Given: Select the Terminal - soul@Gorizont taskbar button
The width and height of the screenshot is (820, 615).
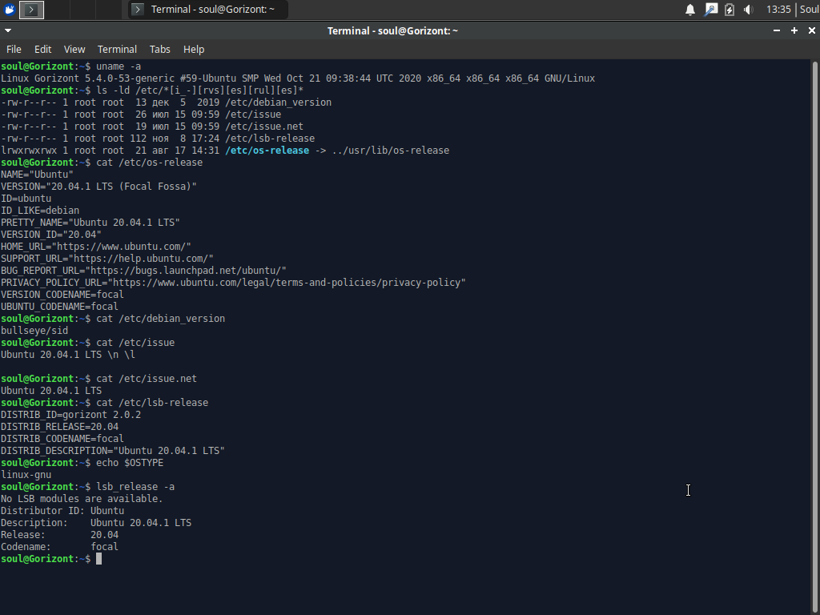Looking at the screenshot, I should tap(207, 10).
